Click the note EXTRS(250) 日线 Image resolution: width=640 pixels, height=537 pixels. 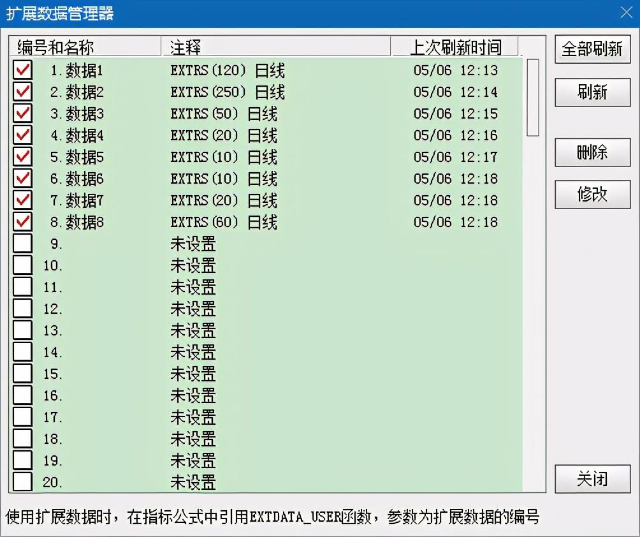tap(228, 92)
